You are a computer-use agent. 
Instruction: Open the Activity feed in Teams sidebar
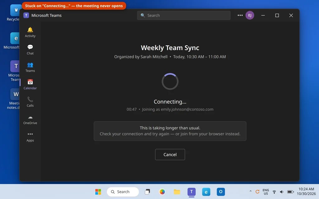click(30, 32)
